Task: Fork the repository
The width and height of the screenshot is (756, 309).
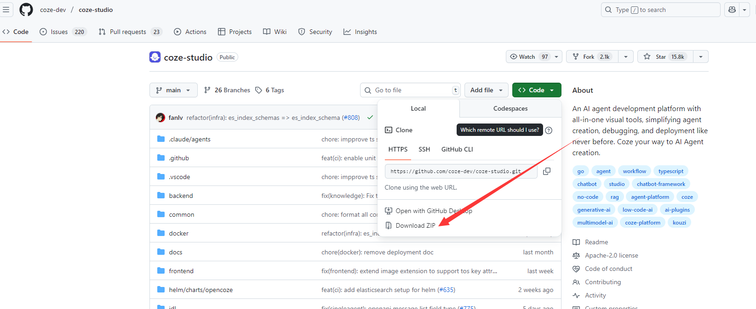Action: click(592, 56)
